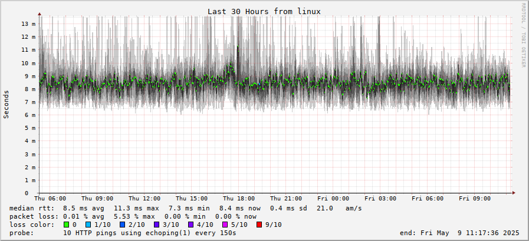The width and height of the screenshot is (529, 241).
Task: Click the end timestamp "Fri May 9 11:17:36 2025"
Action: point(470,233)
